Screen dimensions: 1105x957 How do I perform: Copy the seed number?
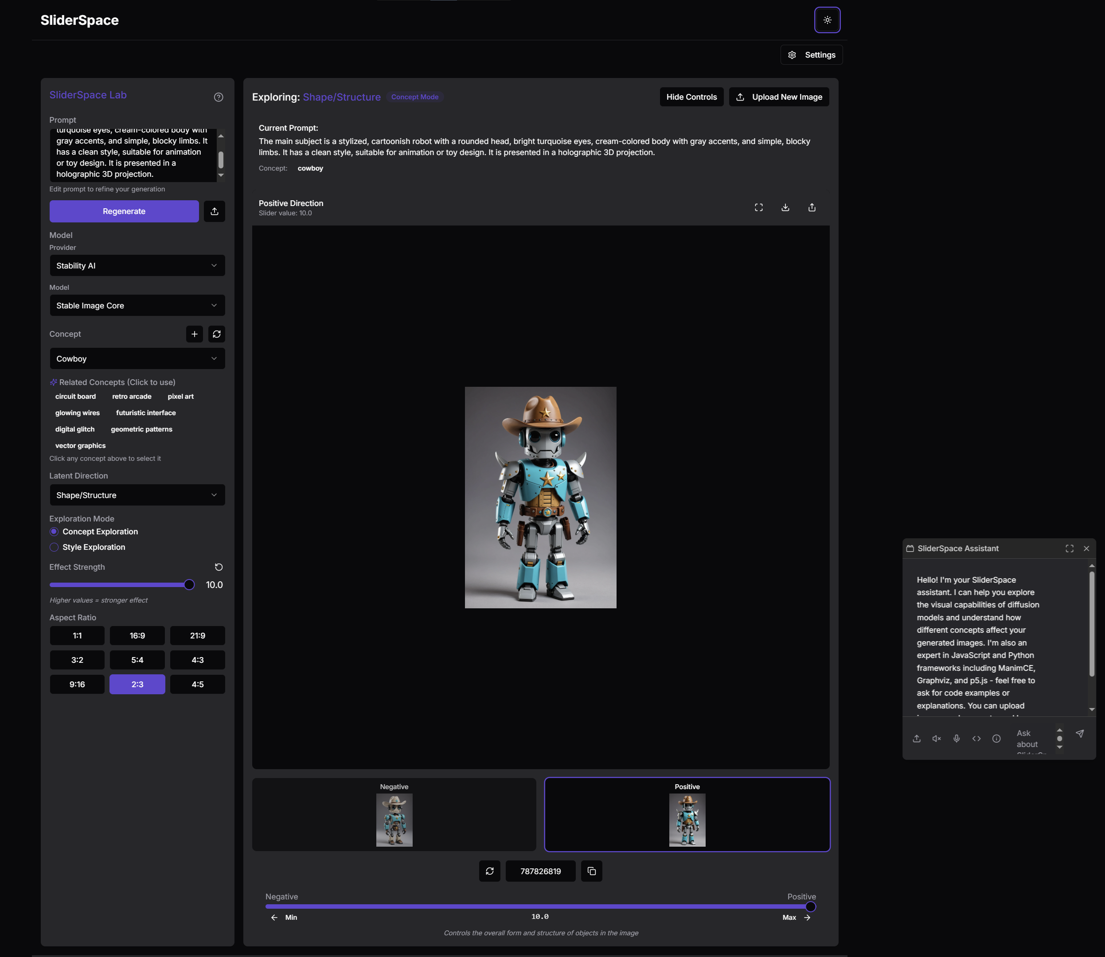592,871
